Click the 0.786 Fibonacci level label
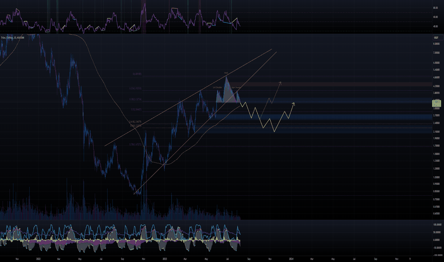444x262 pixels. coord(136,144)
